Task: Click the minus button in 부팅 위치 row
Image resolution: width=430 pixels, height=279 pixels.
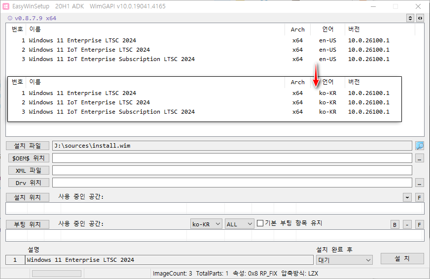Action: [x=407, y=224]
